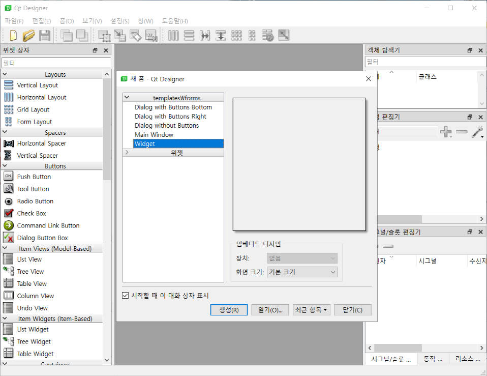Image resolution: width=487 pixels, height=376 pixels.
Task: Click the object inspector 필터 filter field
Action: click(x=425, y=62)
